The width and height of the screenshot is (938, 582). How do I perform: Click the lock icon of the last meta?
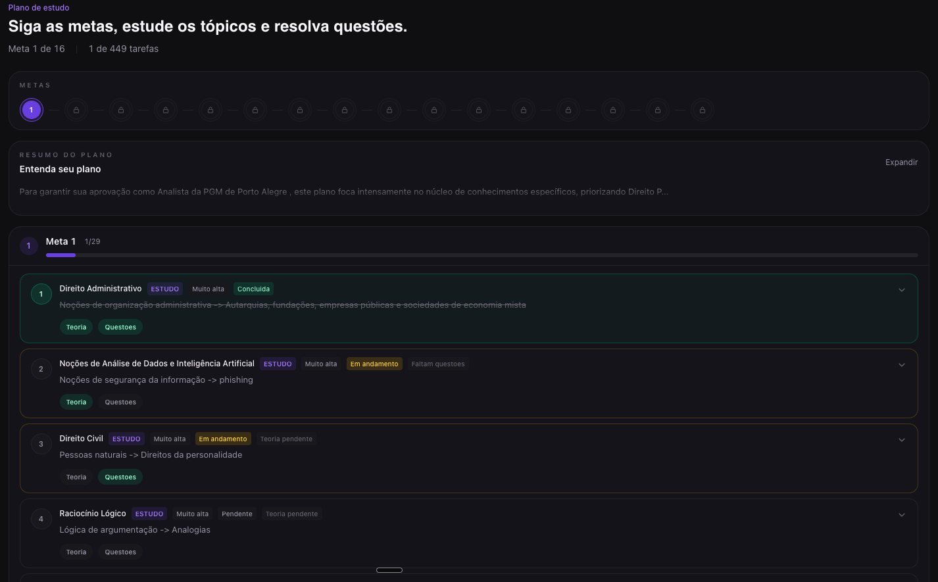[703, 110]
